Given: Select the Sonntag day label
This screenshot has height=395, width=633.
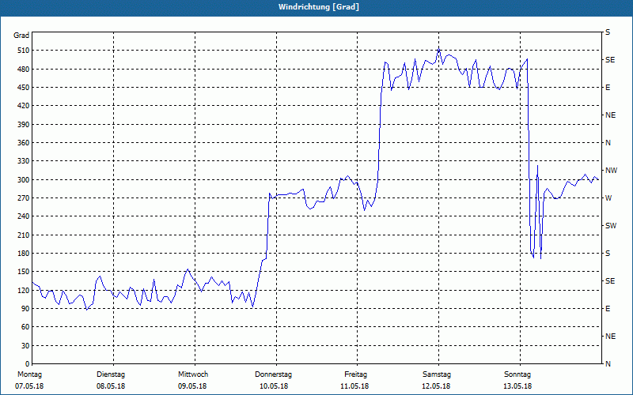Looking at the screenshot, I should point(517,374).
